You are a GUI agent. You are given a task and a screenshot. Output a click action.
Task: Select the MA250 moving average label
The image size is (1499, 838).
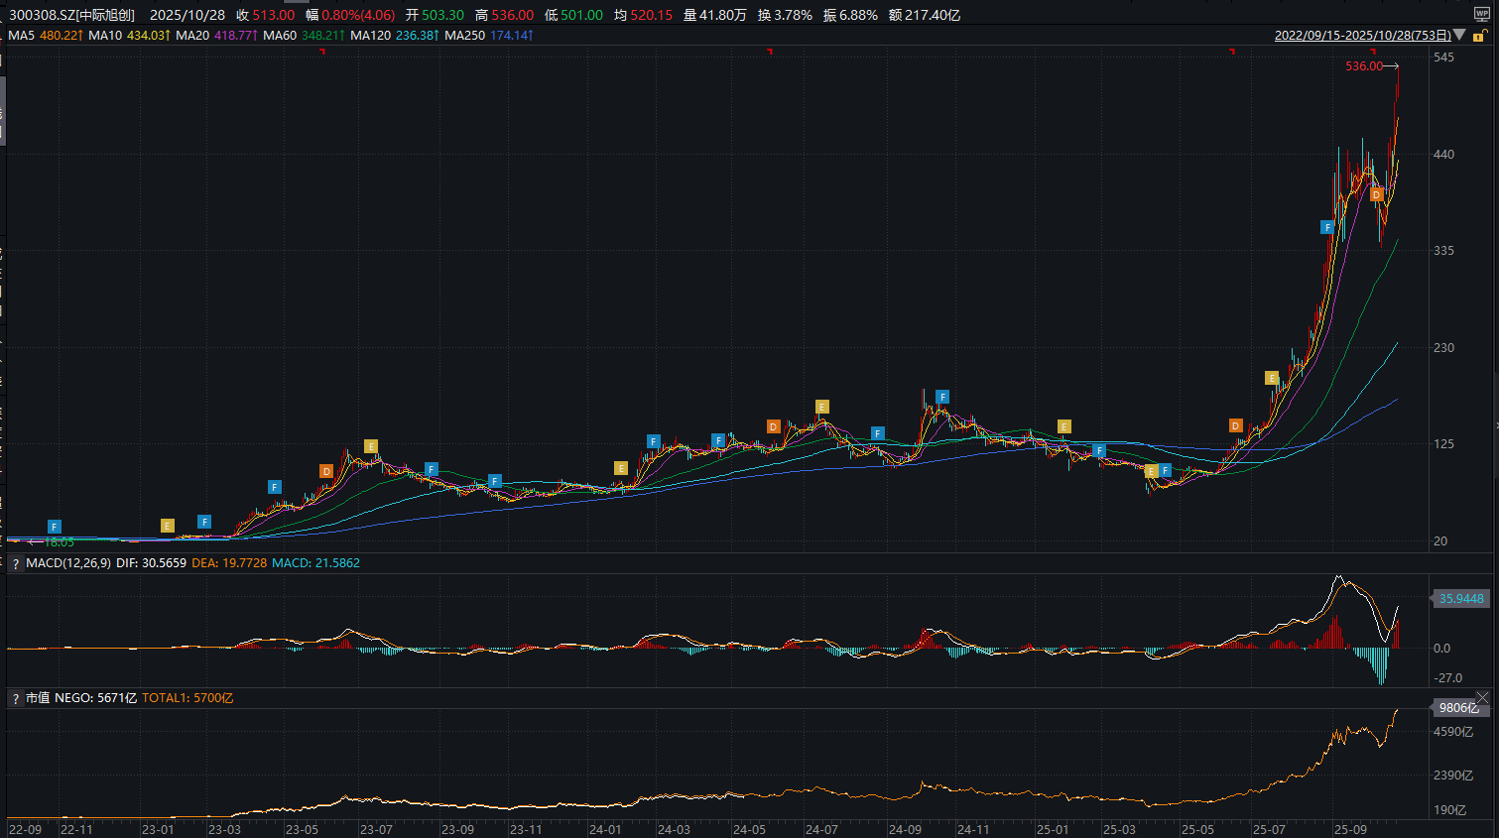coord(464,35)
